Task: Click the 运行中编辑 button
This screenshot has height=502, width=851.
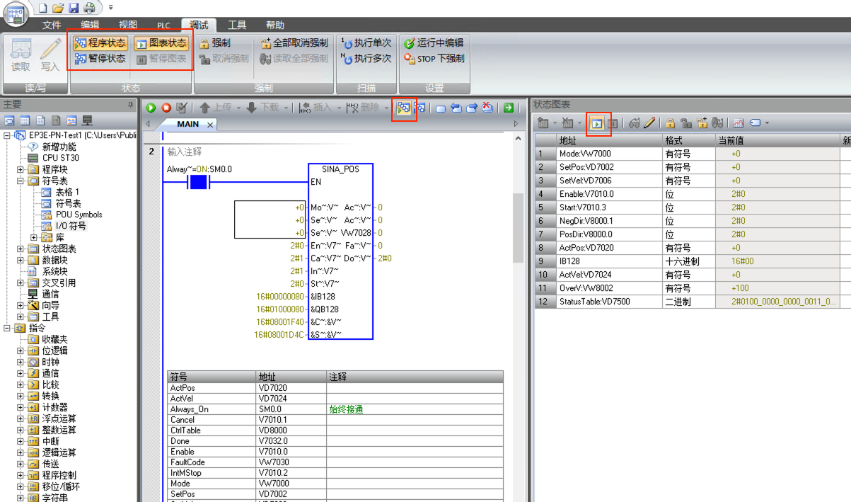Action: coord(434,43)
